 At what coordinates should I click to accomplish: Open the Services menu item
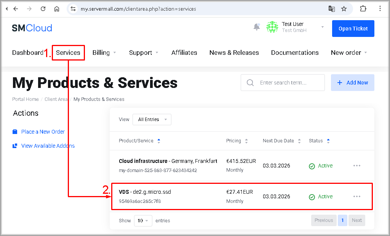(68, 53)
